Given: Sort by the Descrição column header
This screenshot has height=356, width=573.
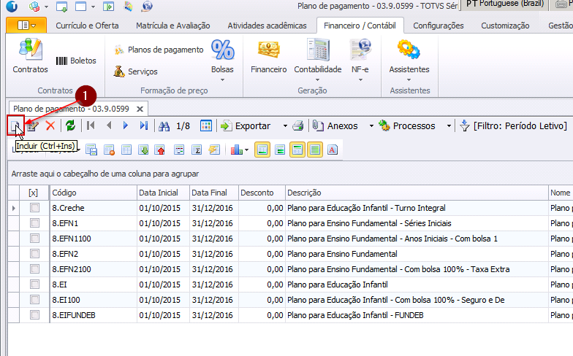Looking at the screenshot, I should [417, 193].
